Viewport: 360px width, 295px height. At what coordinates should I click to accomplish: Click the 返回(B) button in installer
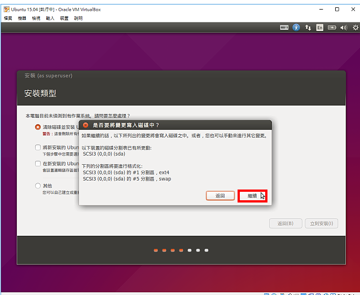pos(286,223)
